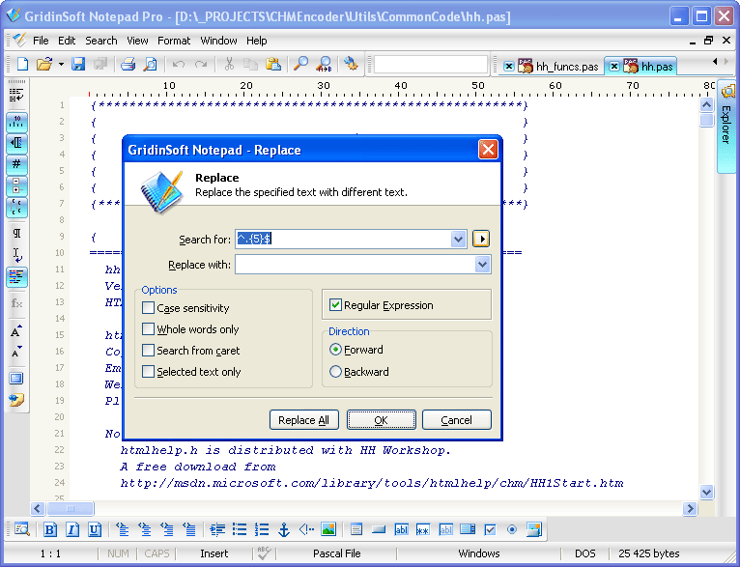The width and height of the screenshot is (740, 567).
Task: Apply italic with the I icon
Action: pyautogui.click(x=72, y=529)
